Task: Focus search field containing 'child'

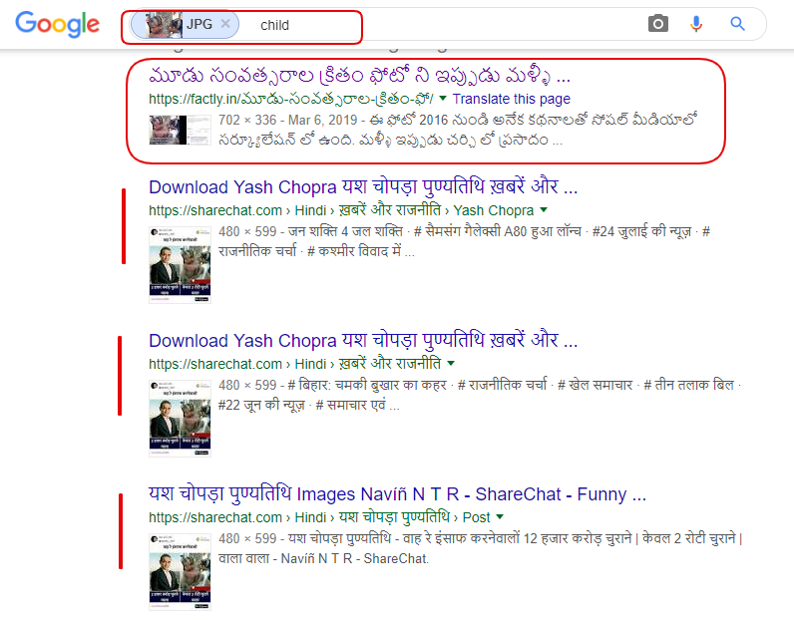Action: coord(446,25)
